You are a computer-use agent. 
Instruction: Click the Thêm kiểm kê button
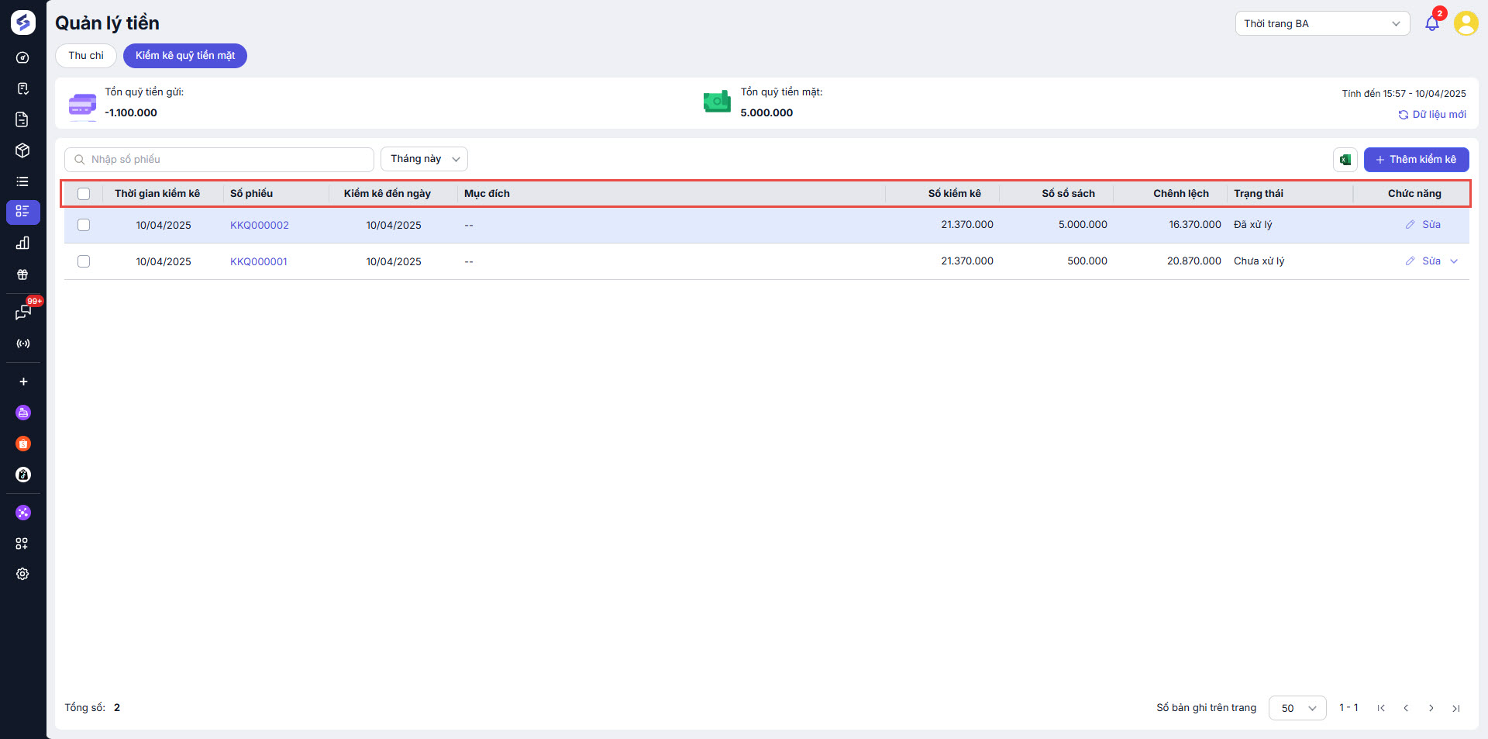(1415, 160)
